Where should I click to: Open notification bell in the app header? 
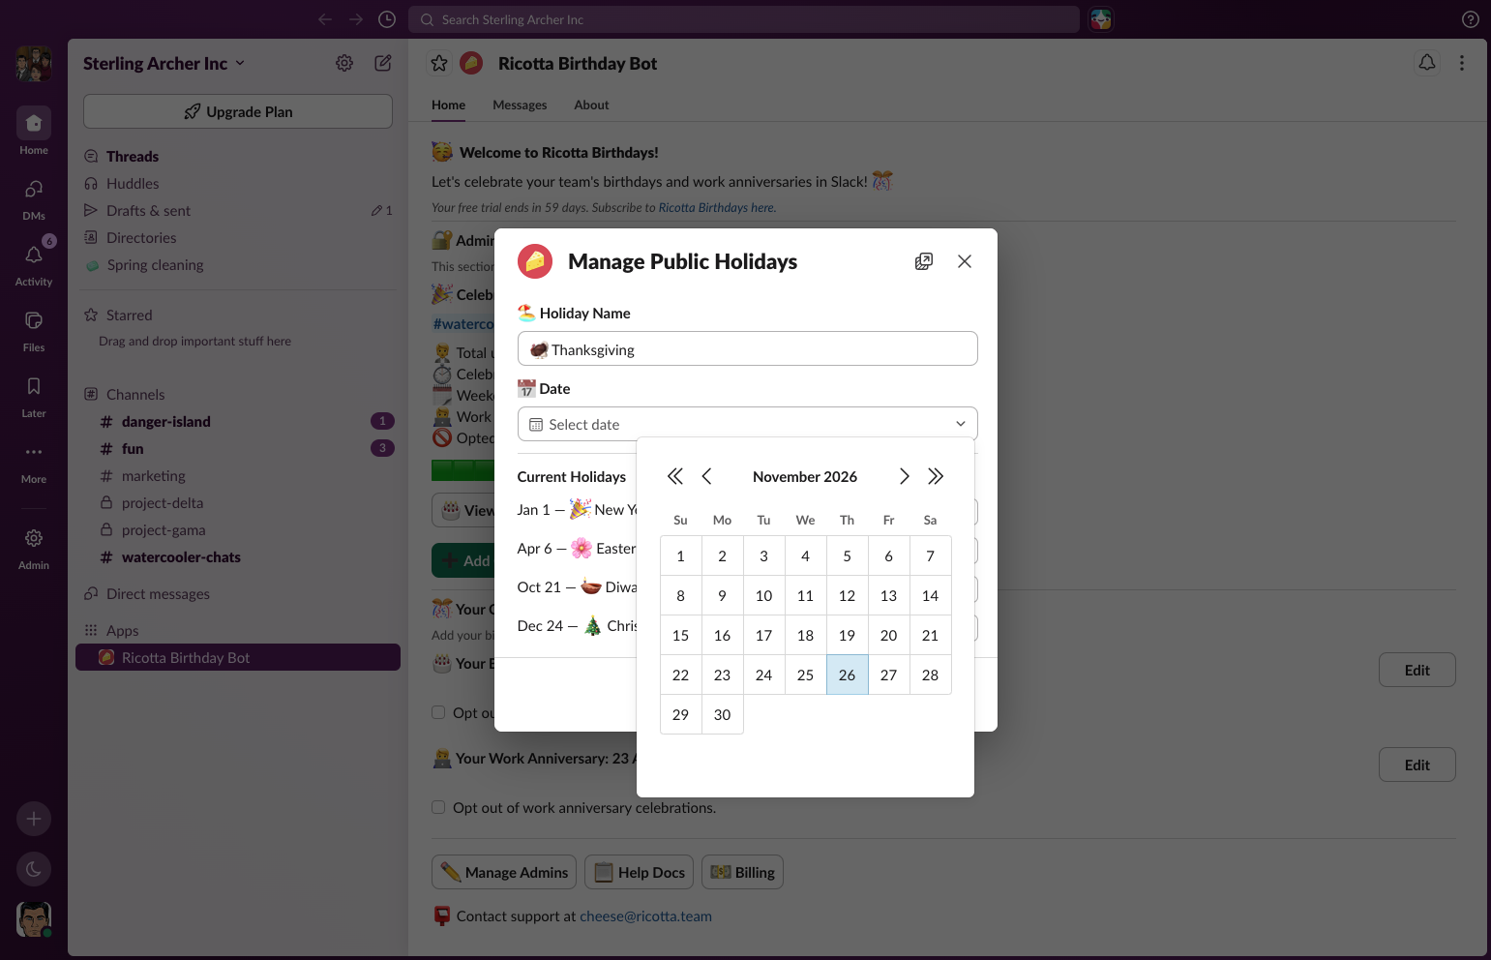click(1427, 63)
